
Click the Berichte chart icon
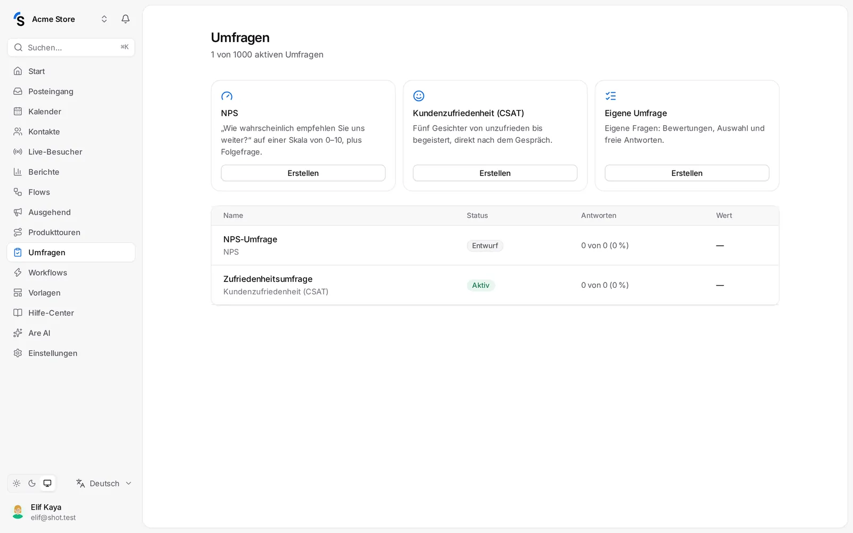[18, 172]
